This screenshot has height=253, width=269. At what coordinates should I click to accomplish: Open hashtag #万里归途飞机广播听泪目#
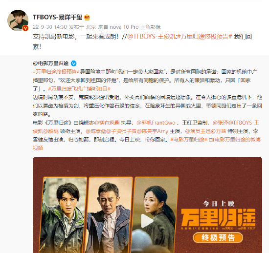coord(79,89)
